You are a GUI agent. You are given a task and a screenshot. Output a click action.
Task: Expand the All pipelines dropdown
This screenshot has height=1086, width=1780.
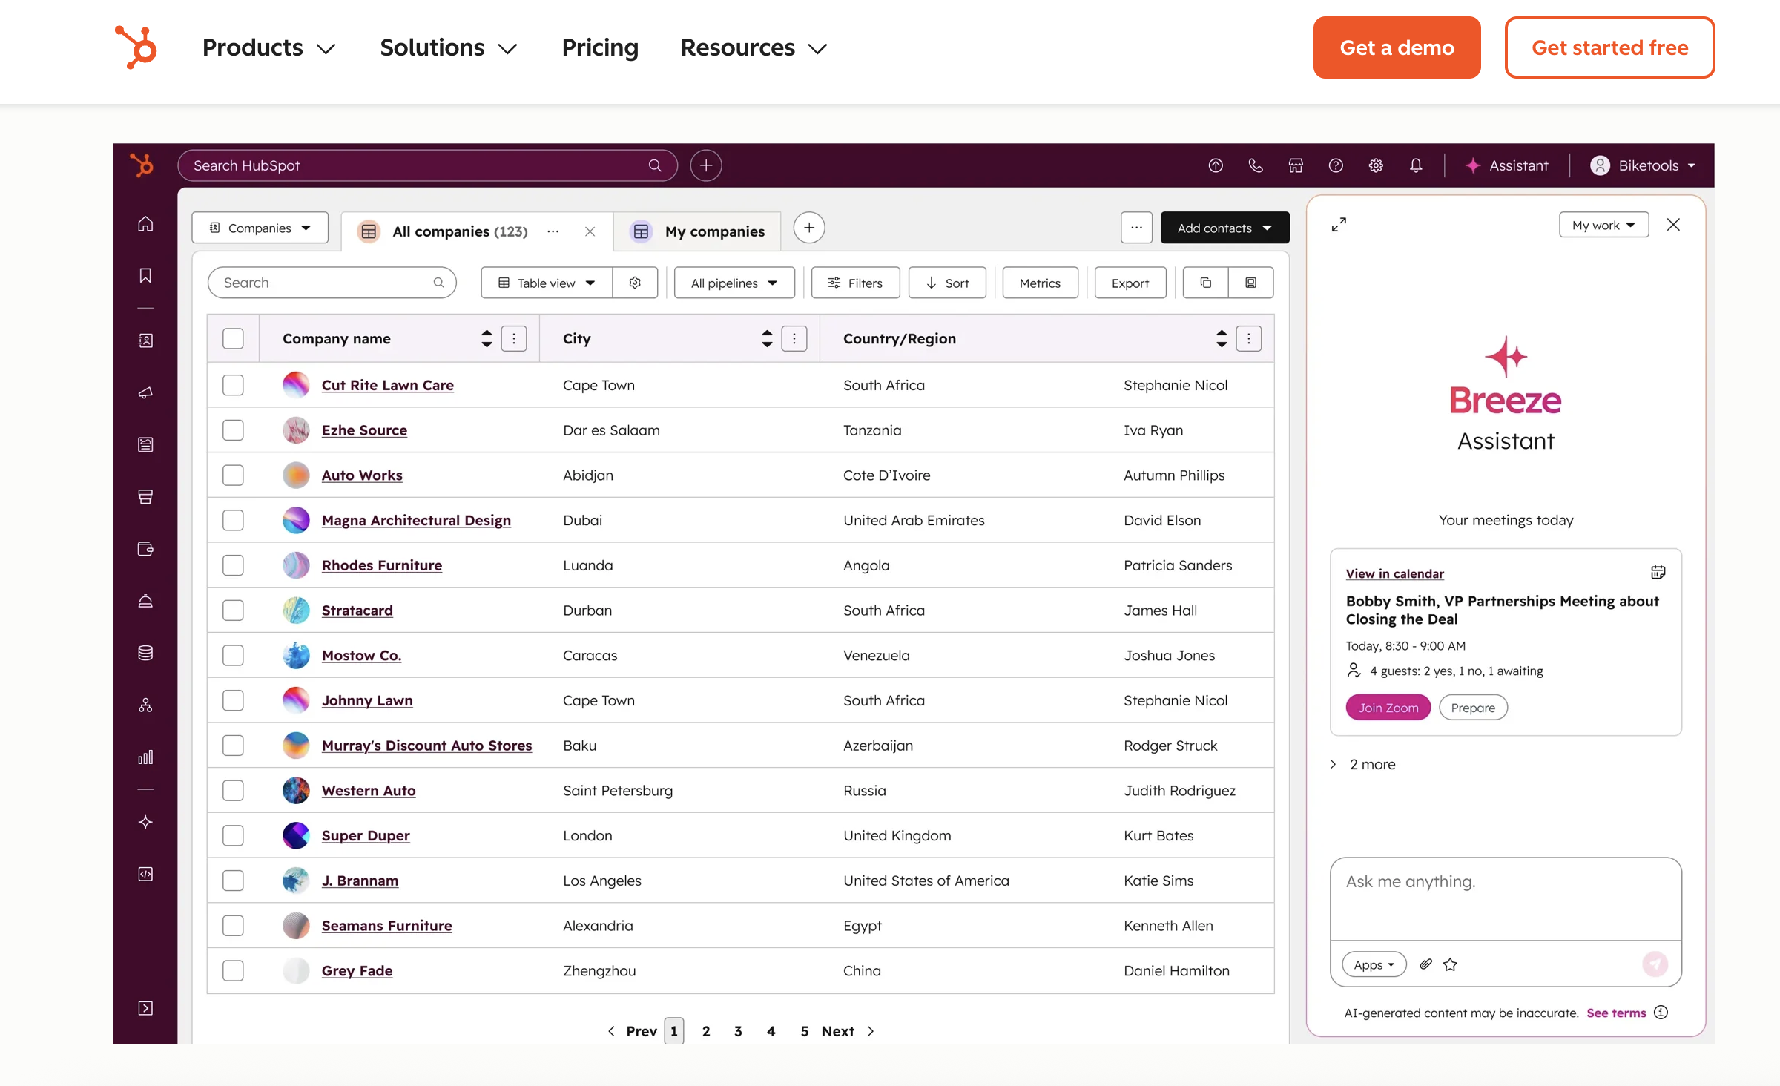point(734,283)
